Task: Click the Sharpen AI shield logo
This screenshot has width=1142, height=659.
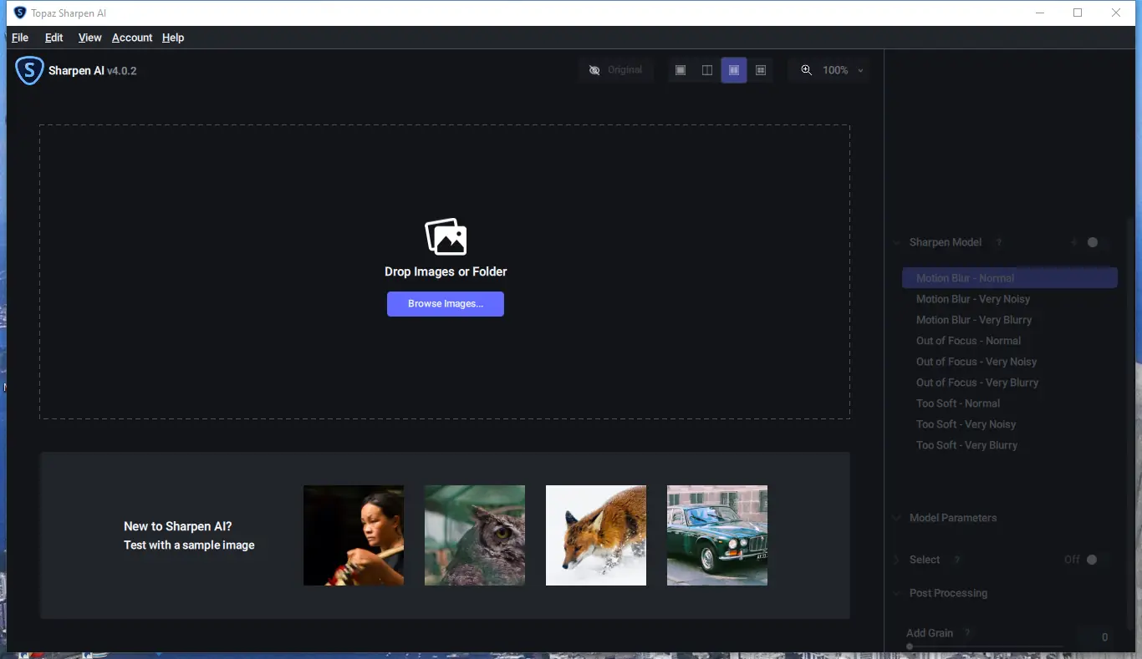Action: coord(29,71)
